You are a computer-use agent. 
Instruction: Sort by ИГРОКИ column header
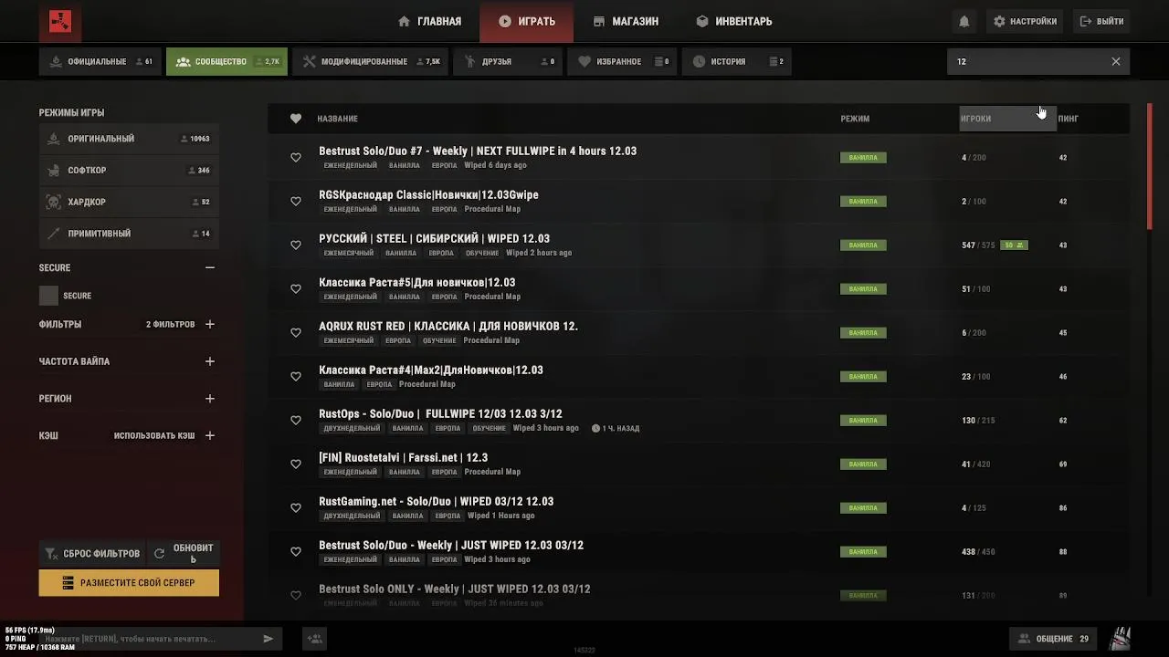1007,119
